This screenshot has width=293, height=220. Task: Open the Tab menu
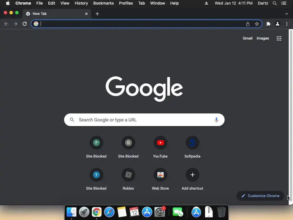[141, 3]
